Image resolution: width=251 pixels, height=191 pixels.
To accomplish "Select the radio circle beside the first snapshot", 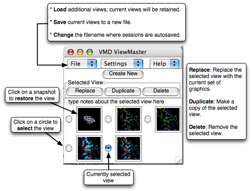I will click(69, 119).
